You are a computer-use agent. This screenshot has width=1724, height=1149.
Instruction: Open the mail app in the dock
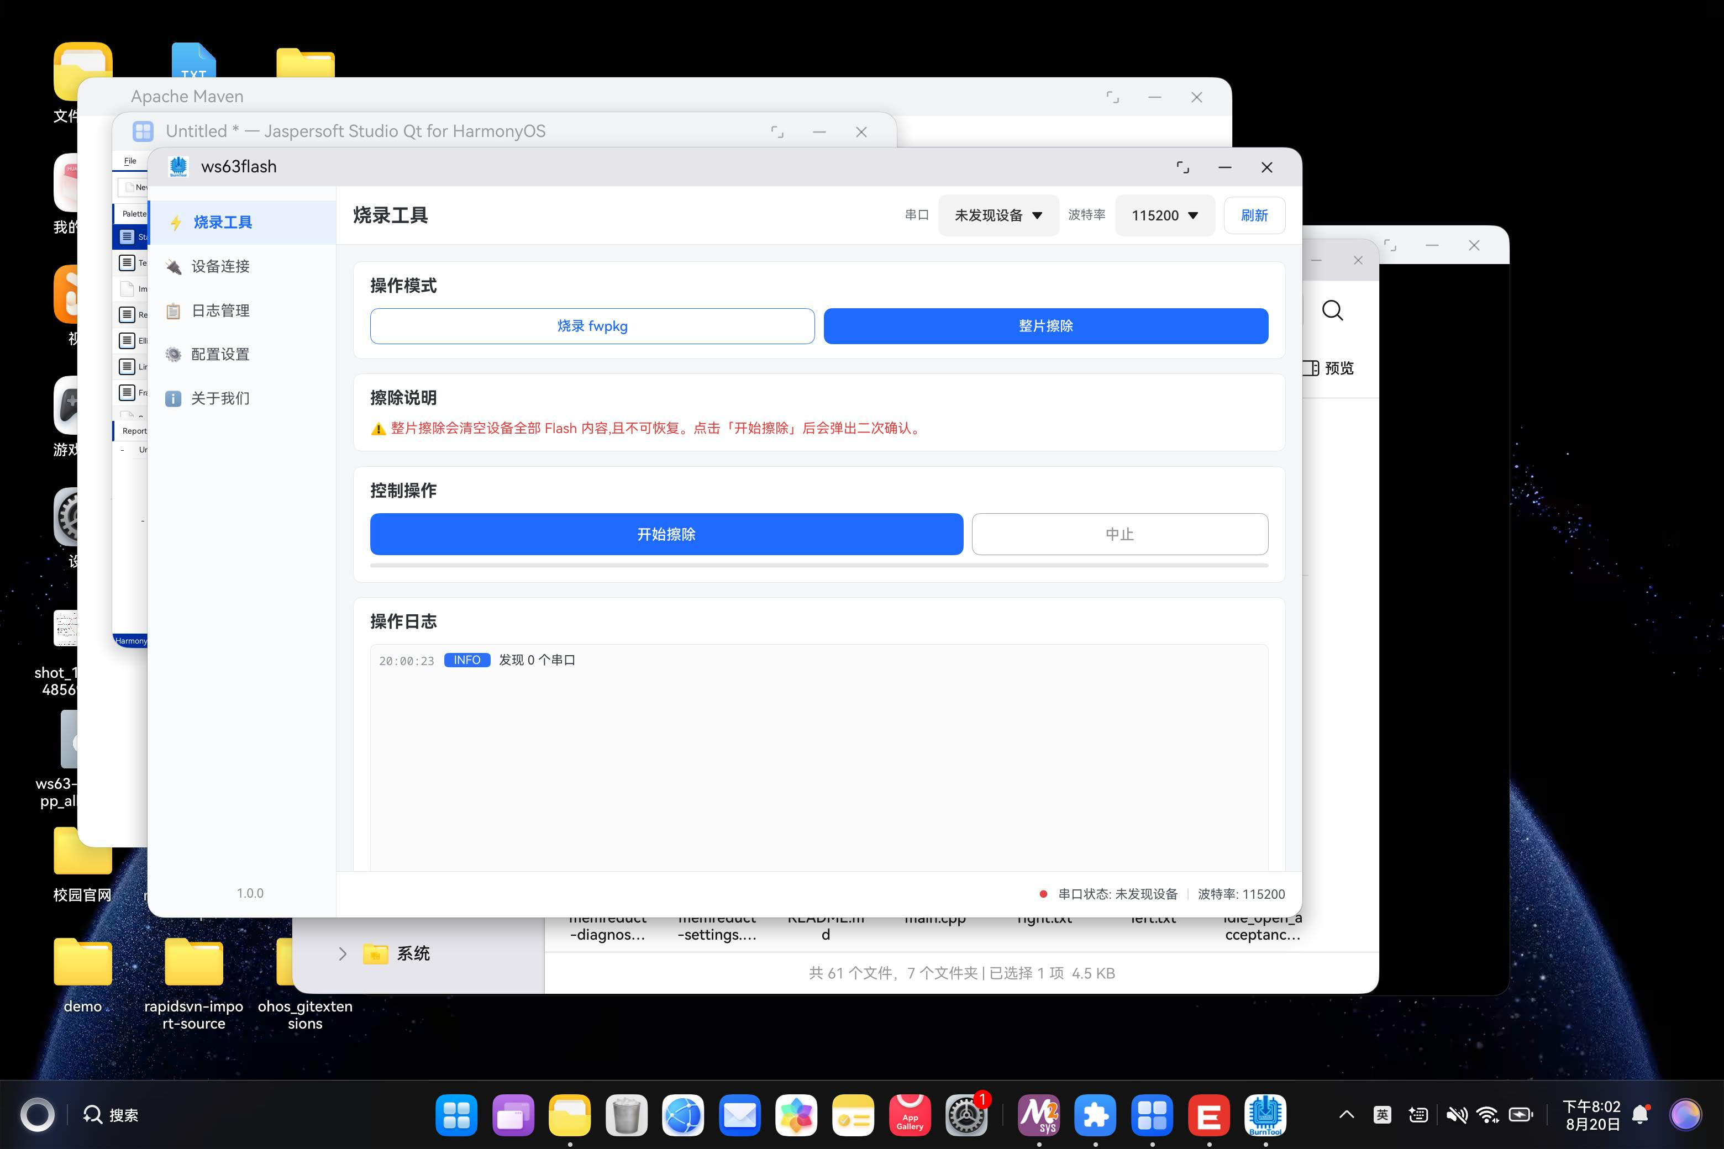[x=739, y=1115]
